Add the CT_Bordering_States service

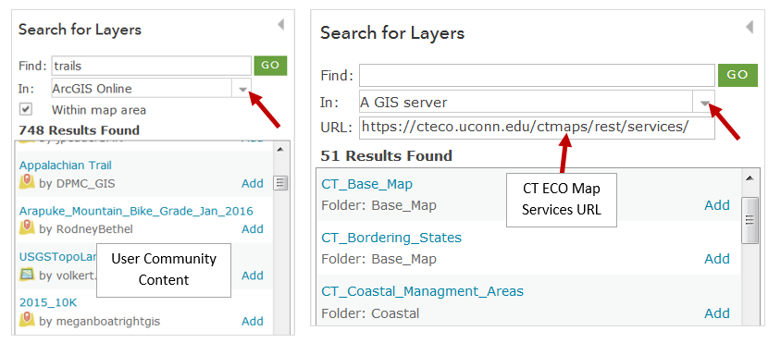[717, 259]
